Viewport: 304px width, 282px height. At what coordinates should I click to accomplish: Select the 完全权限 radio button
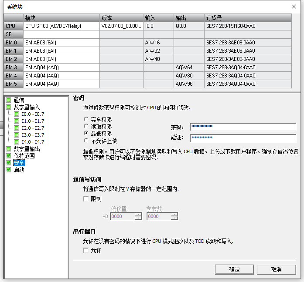(x=86, y=119)
